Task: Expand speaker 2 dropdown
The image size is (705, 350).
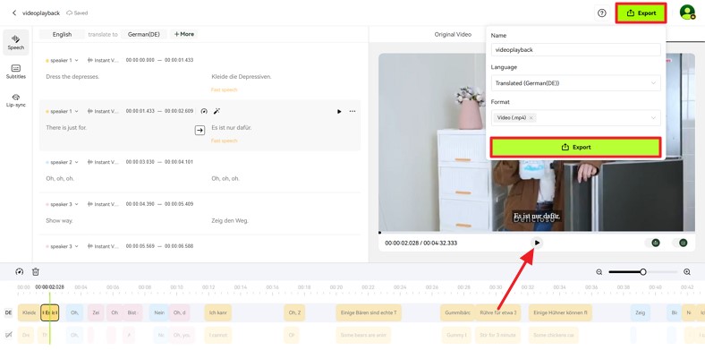Action: coord(76,162)
